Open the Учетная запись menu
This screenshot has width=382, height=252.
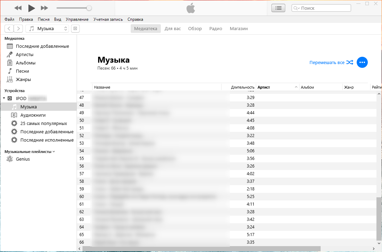[108, 19]
